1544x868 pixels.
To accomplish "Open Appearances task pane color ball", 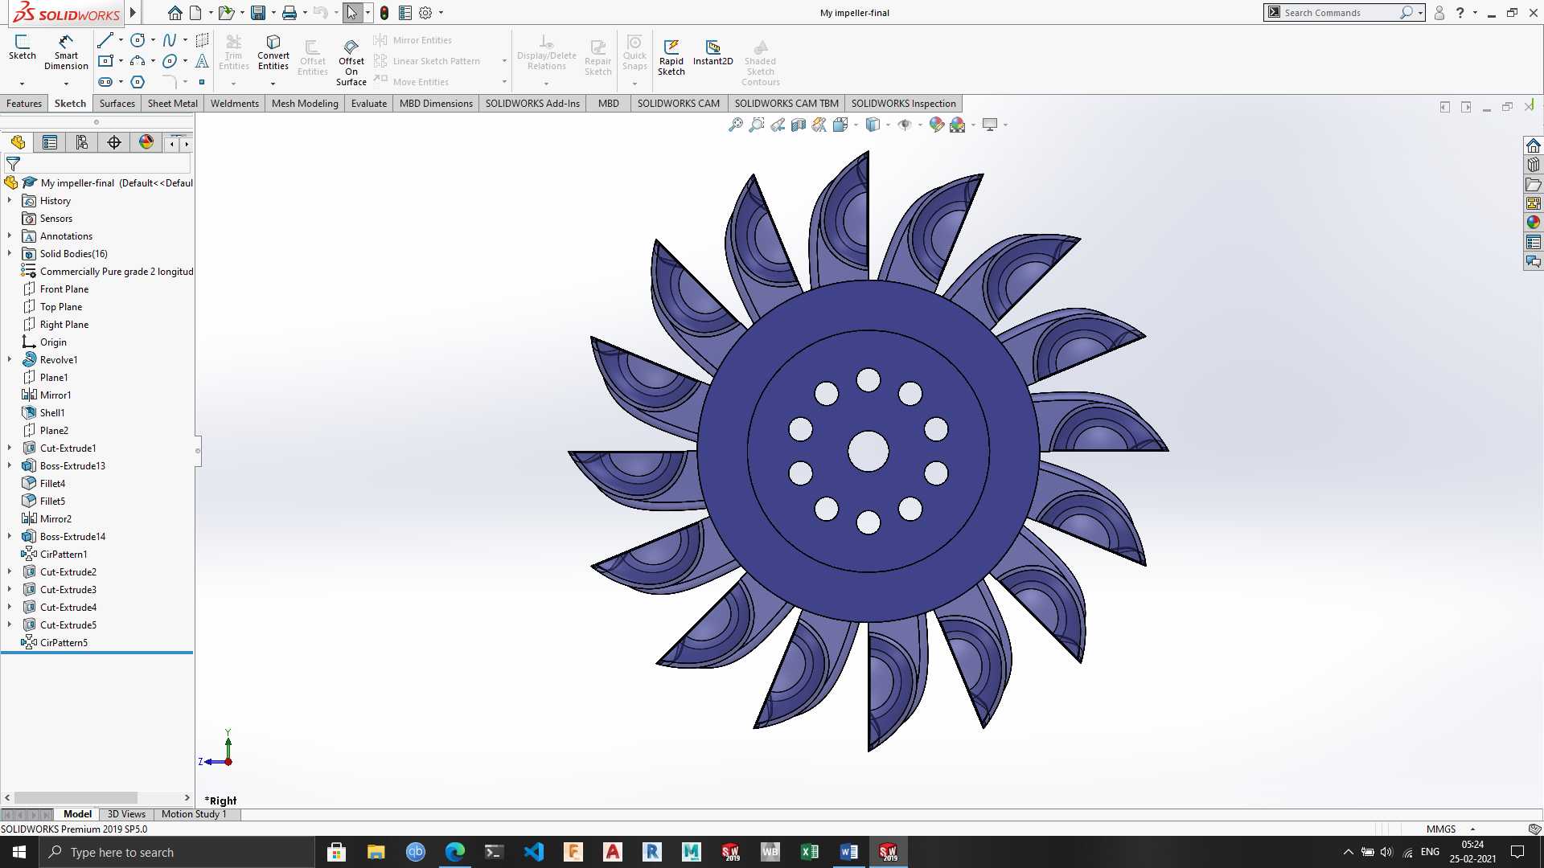I will pos(1534,223).
